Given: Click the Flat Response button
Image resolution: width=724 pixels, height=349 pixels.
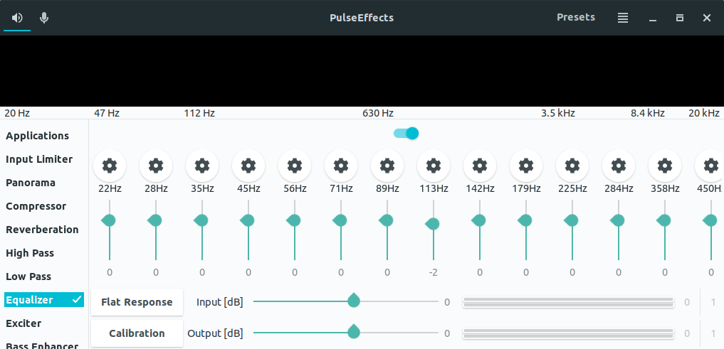Looking at the screenshot, I should pos(137,302).
